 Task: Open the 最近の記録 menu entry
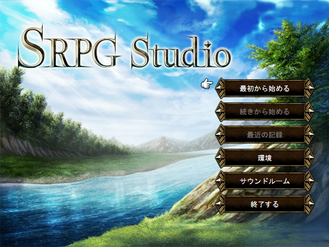265,134
